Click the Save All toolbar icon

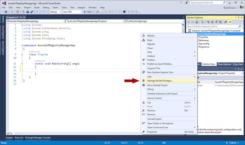(x=32, y=12)
